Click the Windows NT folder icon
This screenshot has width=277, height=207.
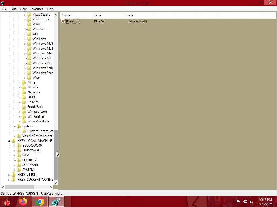coord(29,58)
